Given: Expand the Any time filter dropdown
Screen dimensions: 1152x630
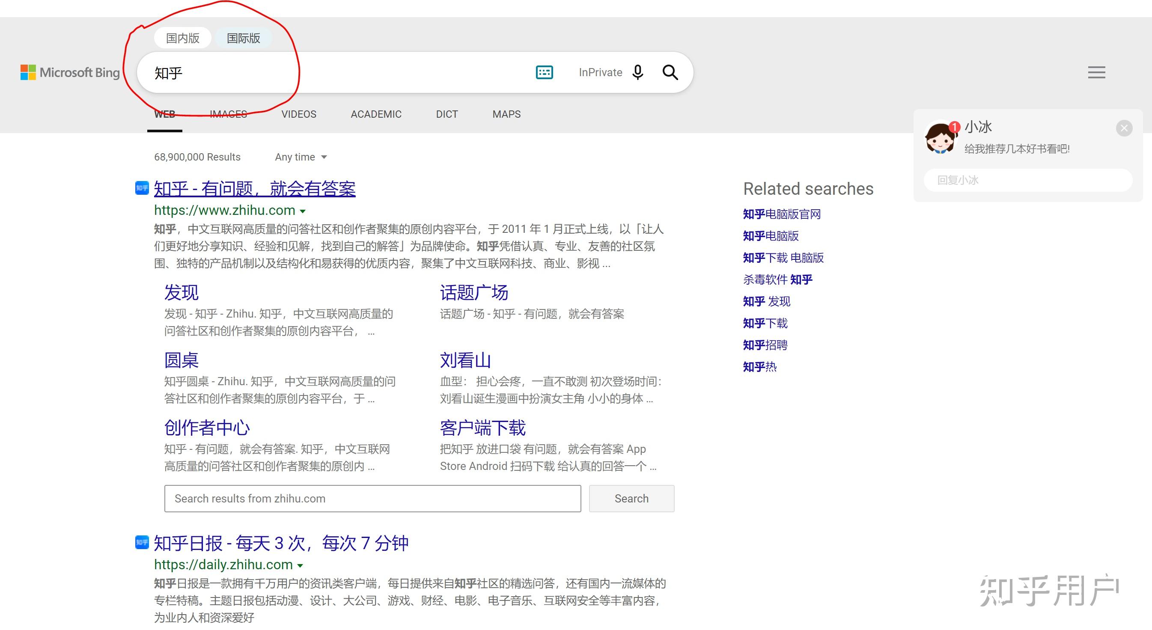Looking at the screenshot, I should coord(301,157).
